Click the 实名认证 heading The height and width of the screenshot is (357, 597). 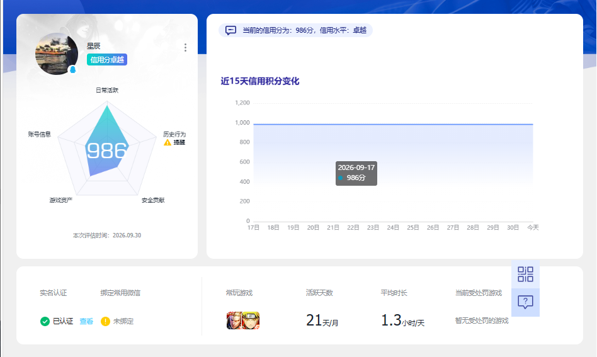click(54, 293)
